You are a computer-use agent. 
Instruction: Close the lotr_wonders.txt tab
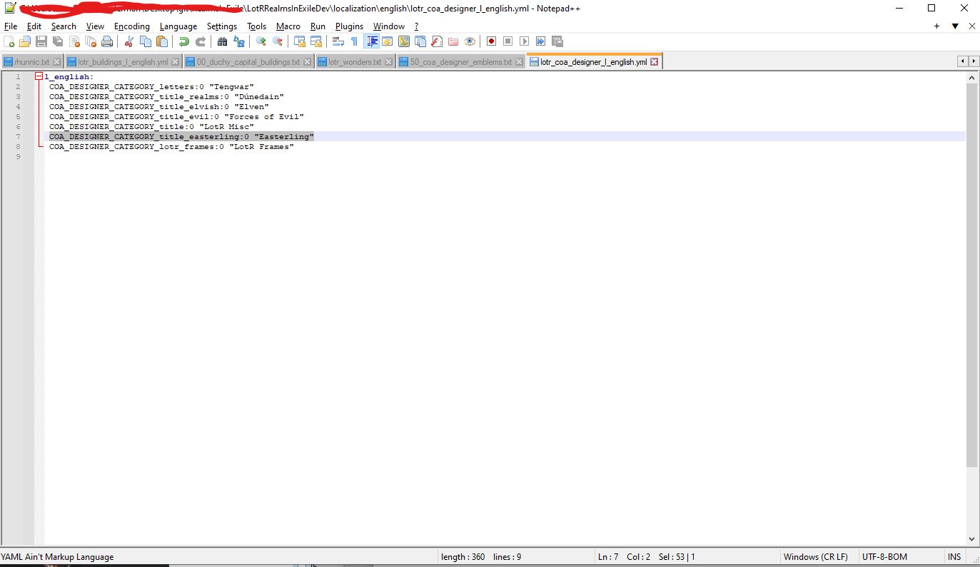coord(389,62)
